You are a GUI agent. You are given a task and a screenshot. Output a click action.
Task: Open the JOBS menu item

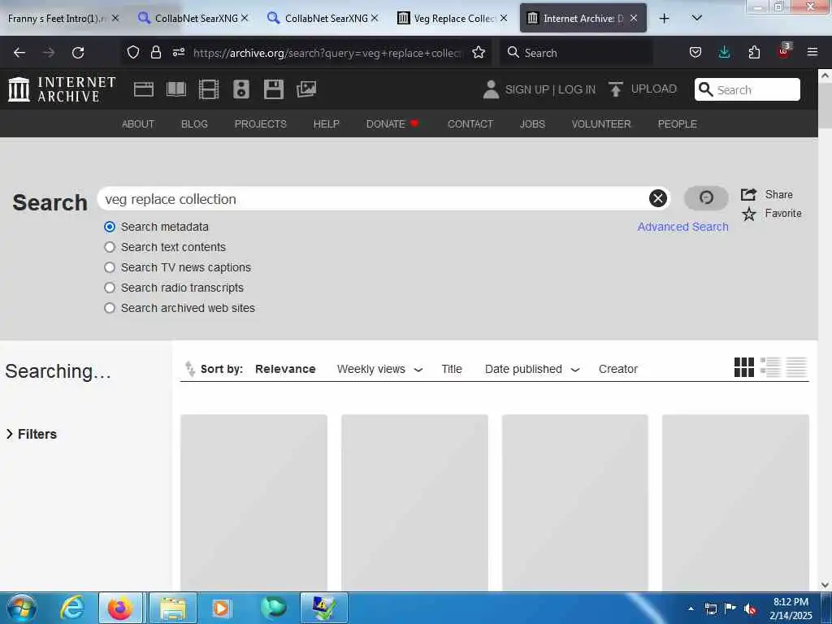[532, 123]
